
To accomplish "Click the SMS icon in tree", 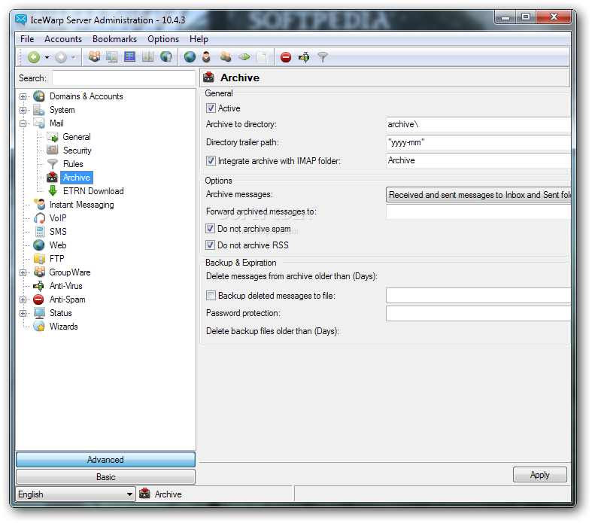I will (x=39, y=232).
